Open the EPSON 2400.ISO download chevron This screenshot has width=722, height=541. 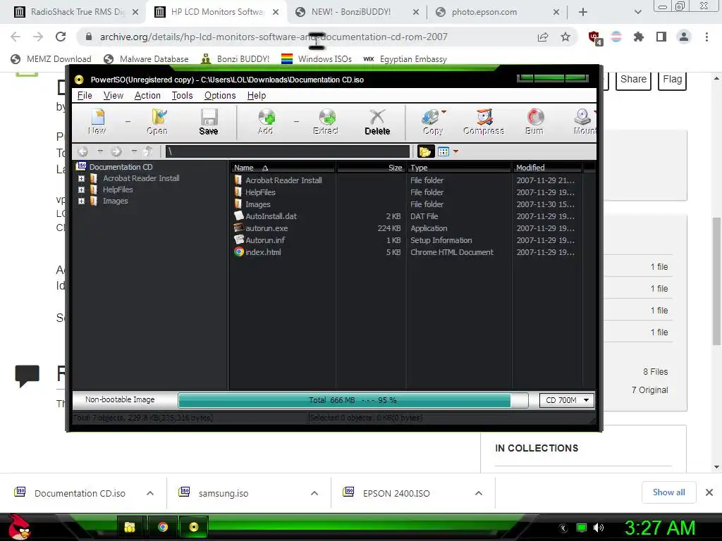pyautogui.click(x=479, y=493)
